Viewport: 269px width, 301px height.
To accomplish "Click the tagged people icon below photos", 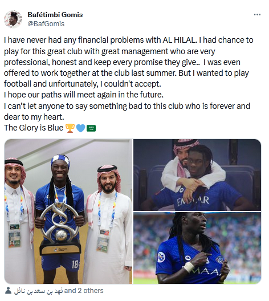I will (8, 290).
